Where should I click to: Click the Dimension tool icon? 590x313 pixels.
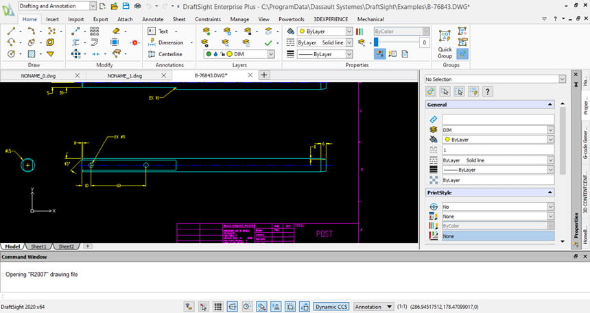tap(152, 42)
